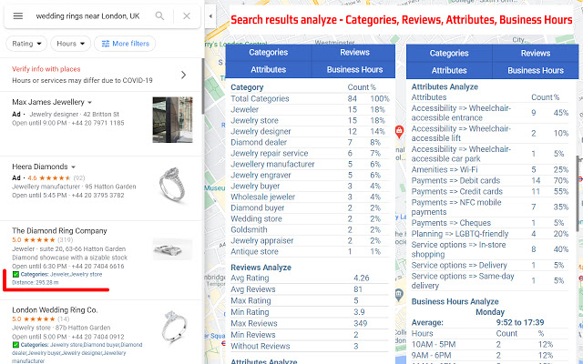The height and width of the screenshot is (364, 583).
Task: Open London Wedding Ring Co. ring thumbnail
Action: (172, 328)
